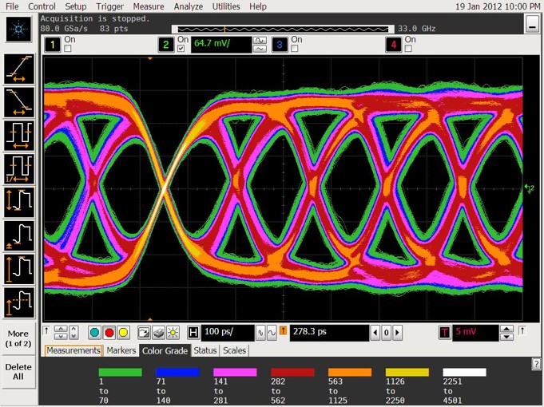
Task: Open the Help menu
Action: coord(258,6)
